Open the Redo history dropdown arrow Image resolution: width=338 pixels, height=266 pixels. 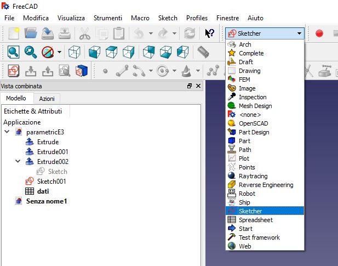pyautogui.click(x=175, y=33)
